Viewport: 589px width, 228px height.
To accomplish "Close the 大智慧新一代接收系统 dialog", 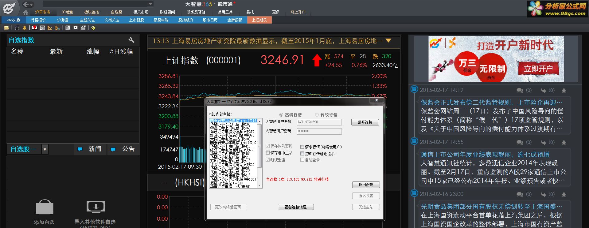I will point(376,100).
